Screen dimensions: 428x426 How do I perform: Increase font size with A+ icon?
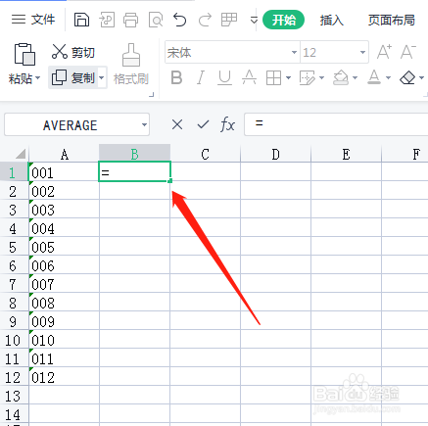[x=384, y=52]
